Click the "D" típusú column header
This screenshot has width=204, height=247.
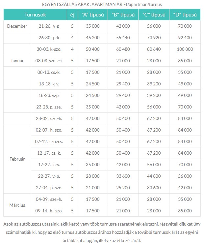(185, 15)
